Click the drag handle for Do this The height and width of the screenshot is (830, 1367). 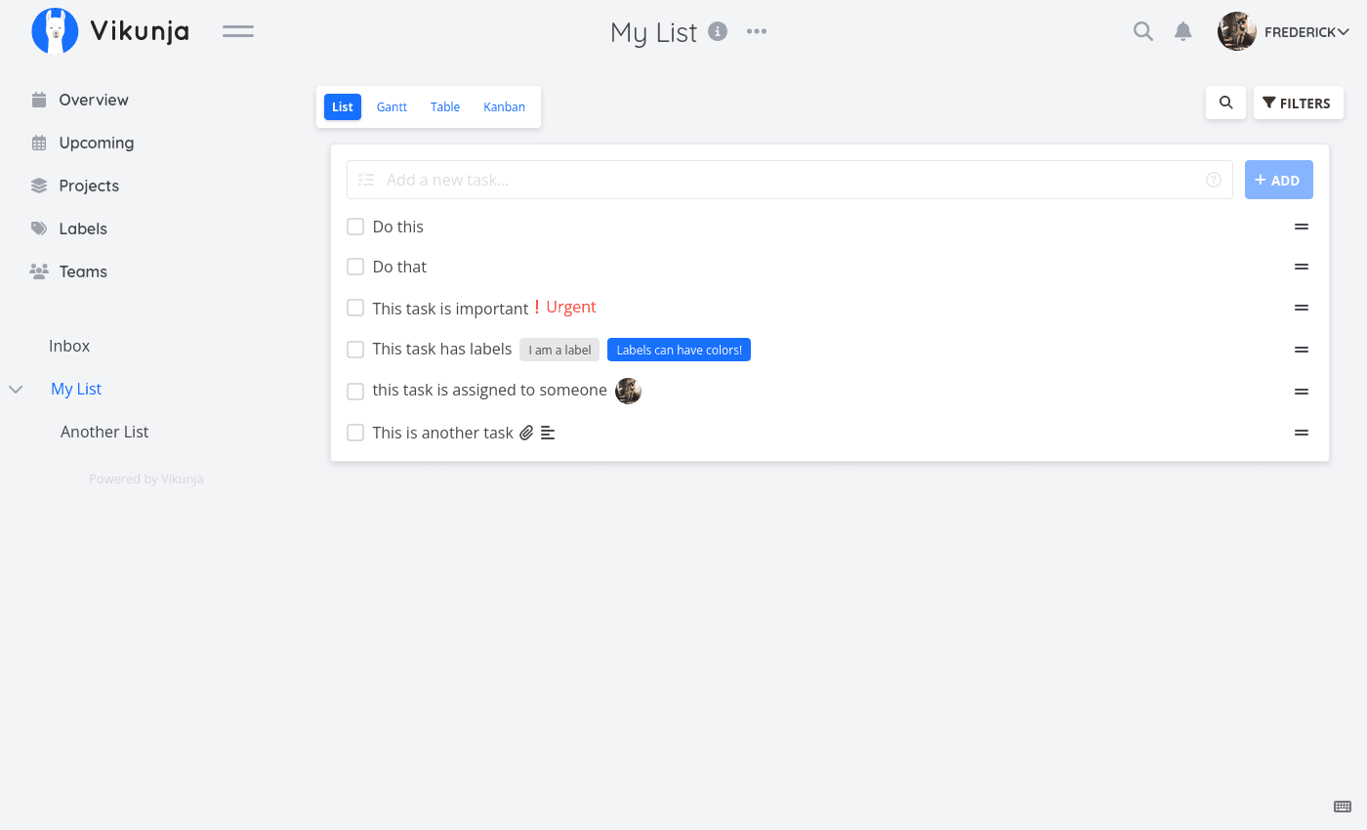click(1301, 227)
